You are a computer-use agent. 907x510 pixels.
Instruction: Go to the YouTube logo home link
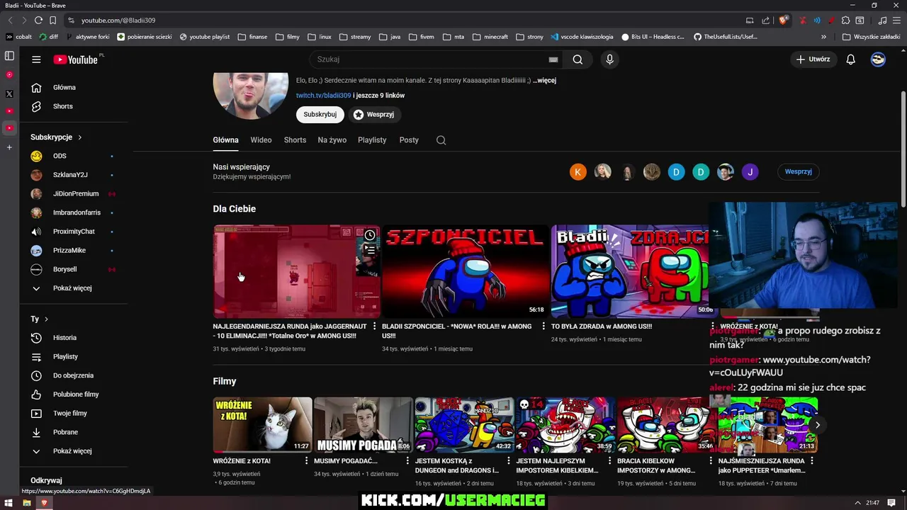pyautogui.click(x=75, y=59)
